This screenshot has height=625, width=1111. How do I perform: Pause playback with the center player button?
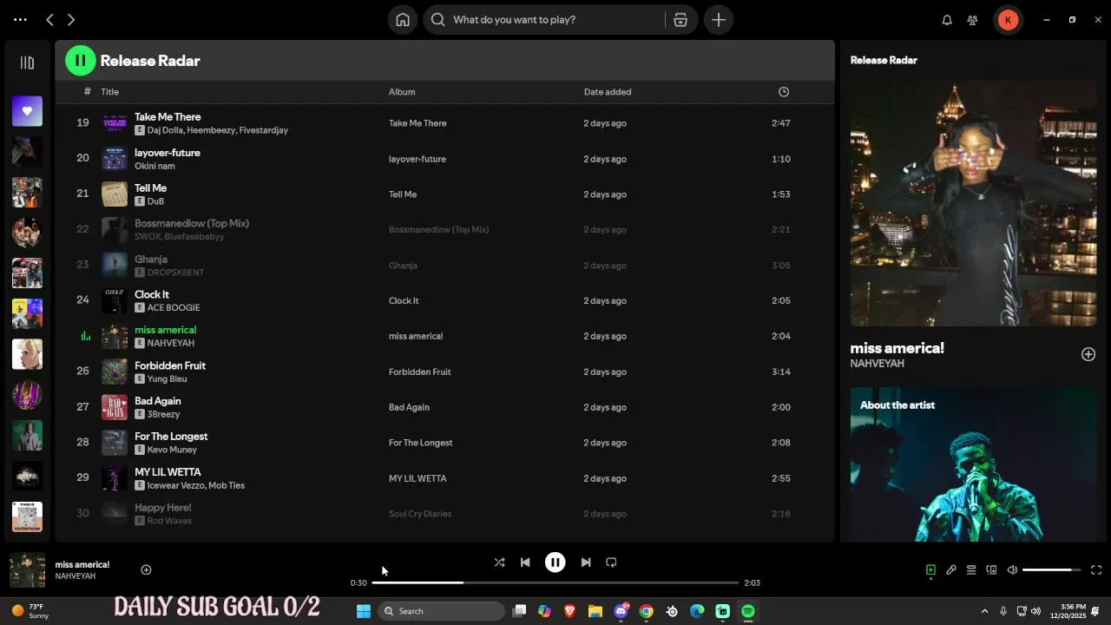(555, 562)
